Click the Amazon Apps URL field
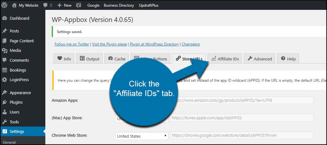This screenshot has height=145, width=327. tap(242, 100)
